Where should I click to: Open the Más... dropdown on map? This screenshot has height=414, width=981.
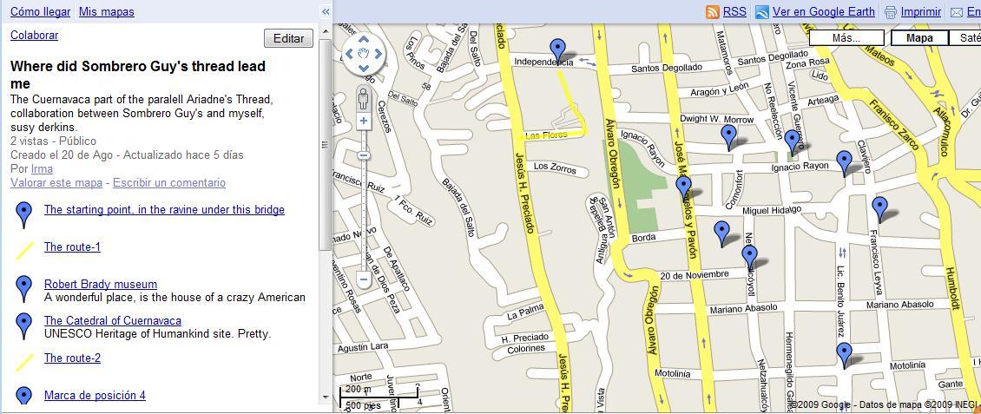(x=846, y=38)
